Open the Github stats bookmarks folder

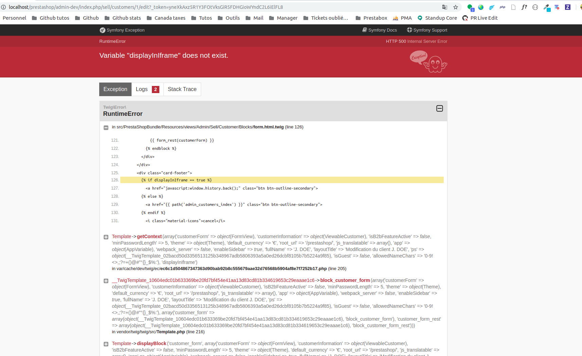point(123,18)
